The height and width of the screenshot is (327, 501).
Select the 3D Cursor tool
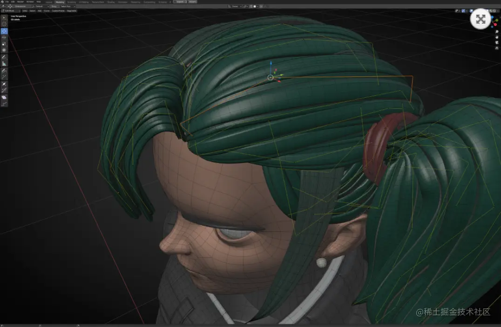(4, 24)
